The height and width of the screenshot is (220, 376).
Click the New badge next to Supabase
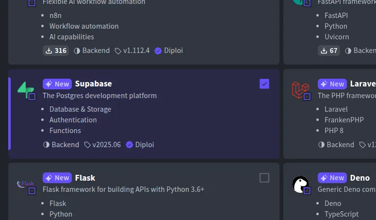[x=57, y=84]
